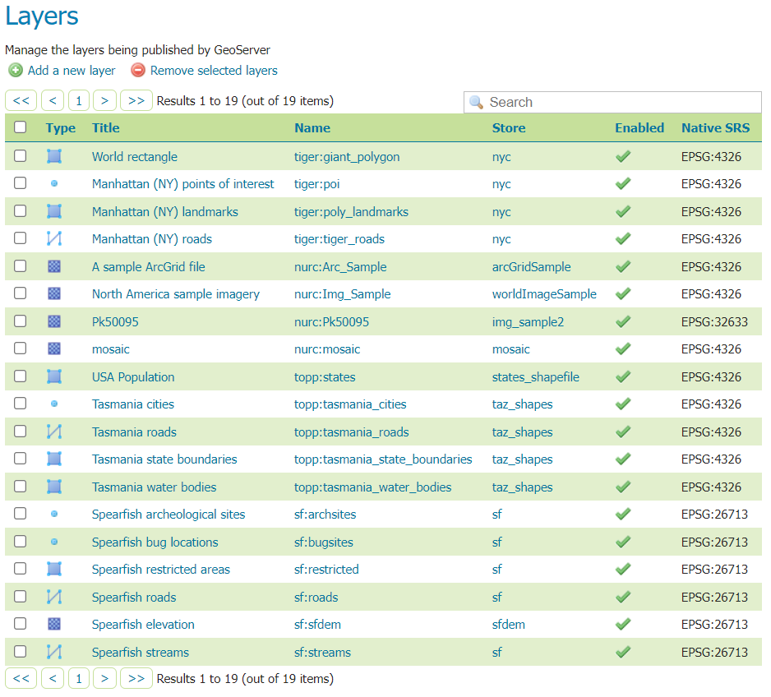This screenshot has width=771, height=697.
Task: Open the Tasmania water bodies layer link
Action: tap(154, 487)
